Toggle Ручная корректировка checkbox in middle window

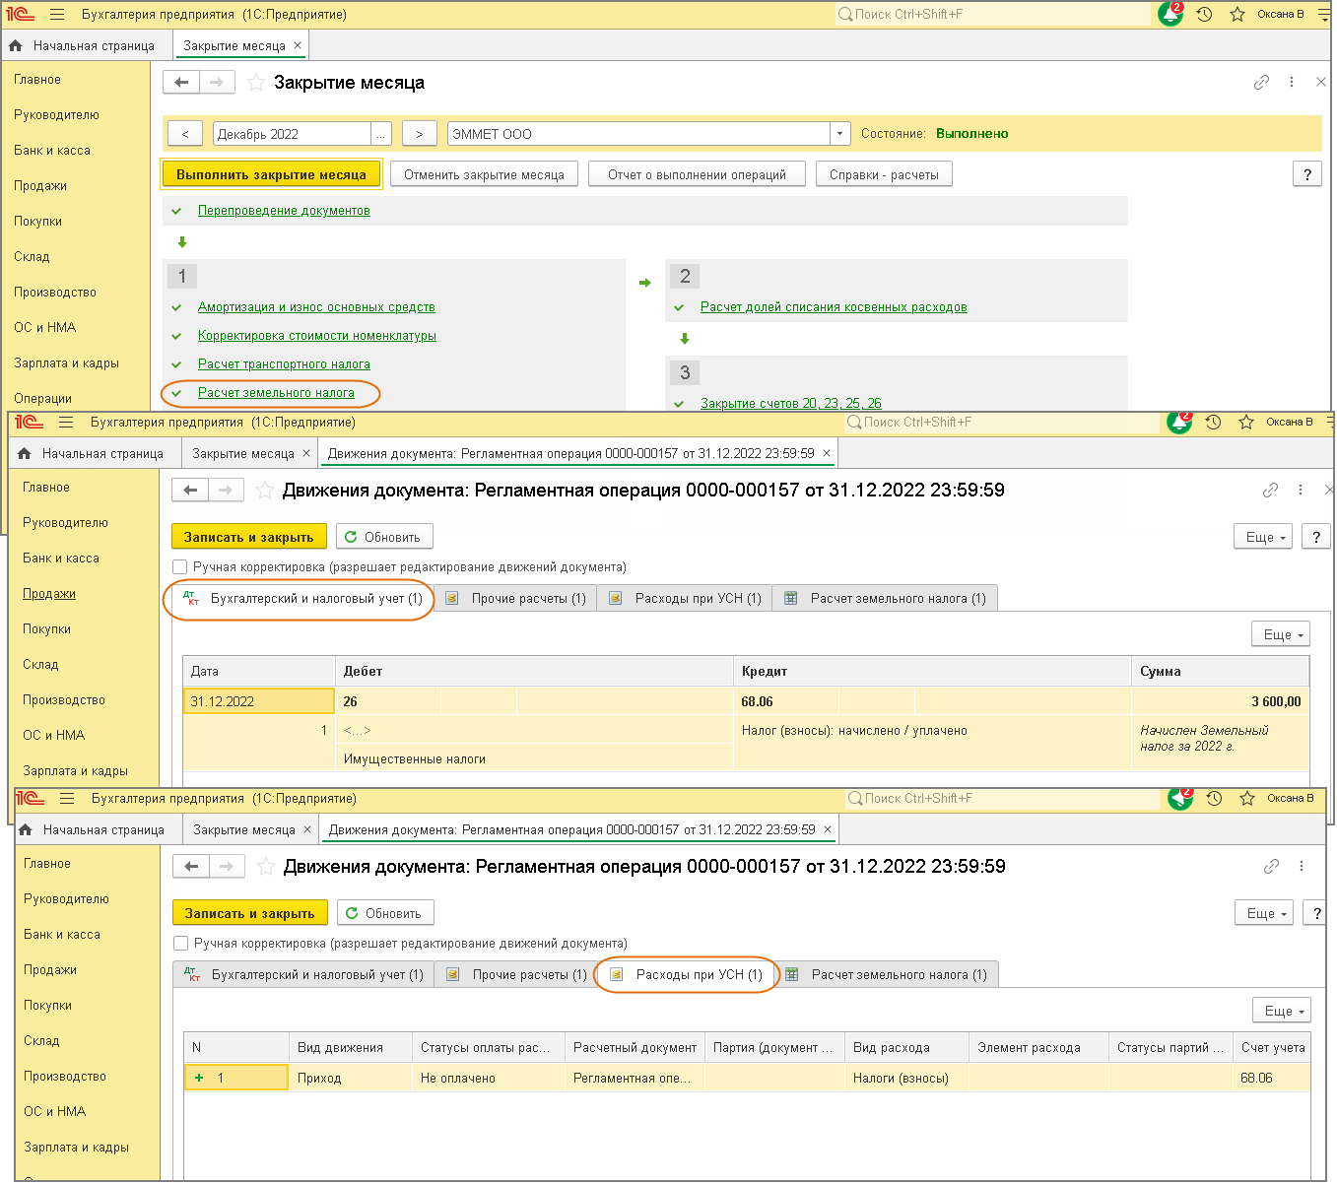click(x=179, y=567)
